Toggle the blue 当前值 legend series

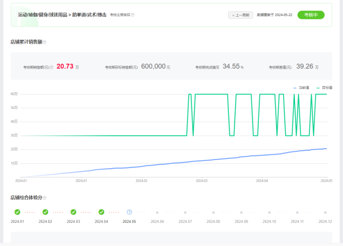(301, 88)
